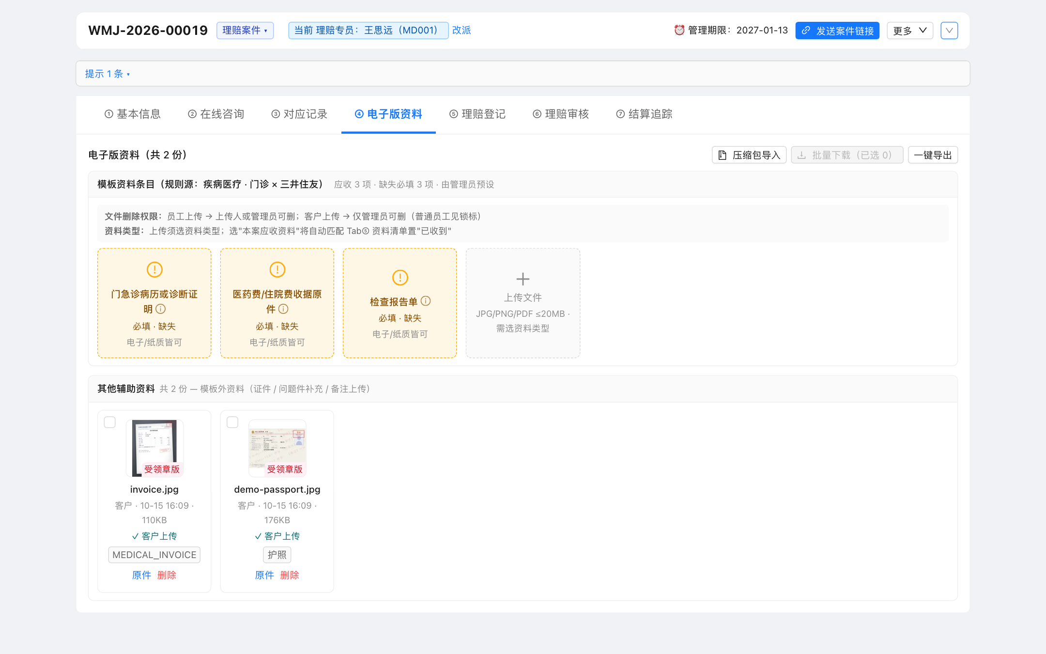The width and height of the screenshot is (1046, 654).
Task: Click the plus icon to upload file
Action: (x=523, y=279)
